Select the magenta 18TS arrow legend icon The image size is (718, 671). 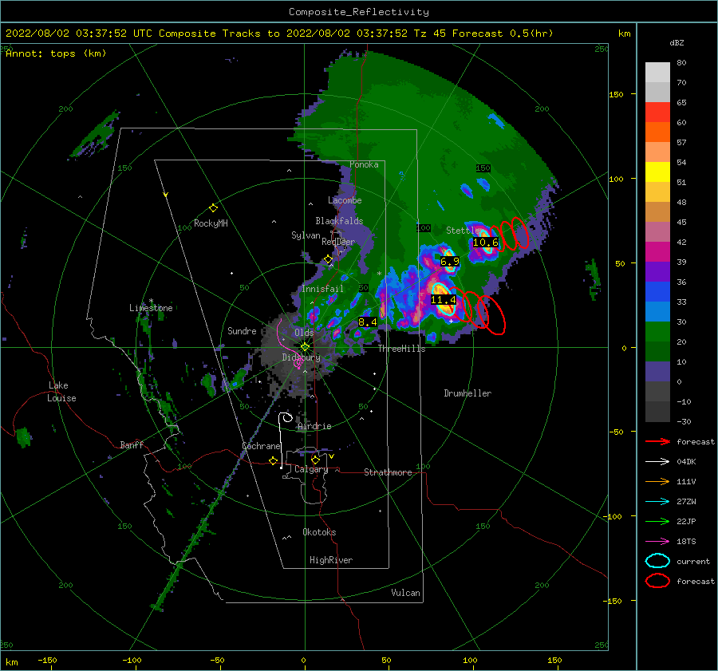pyautogui.click(x=657, y=542)
